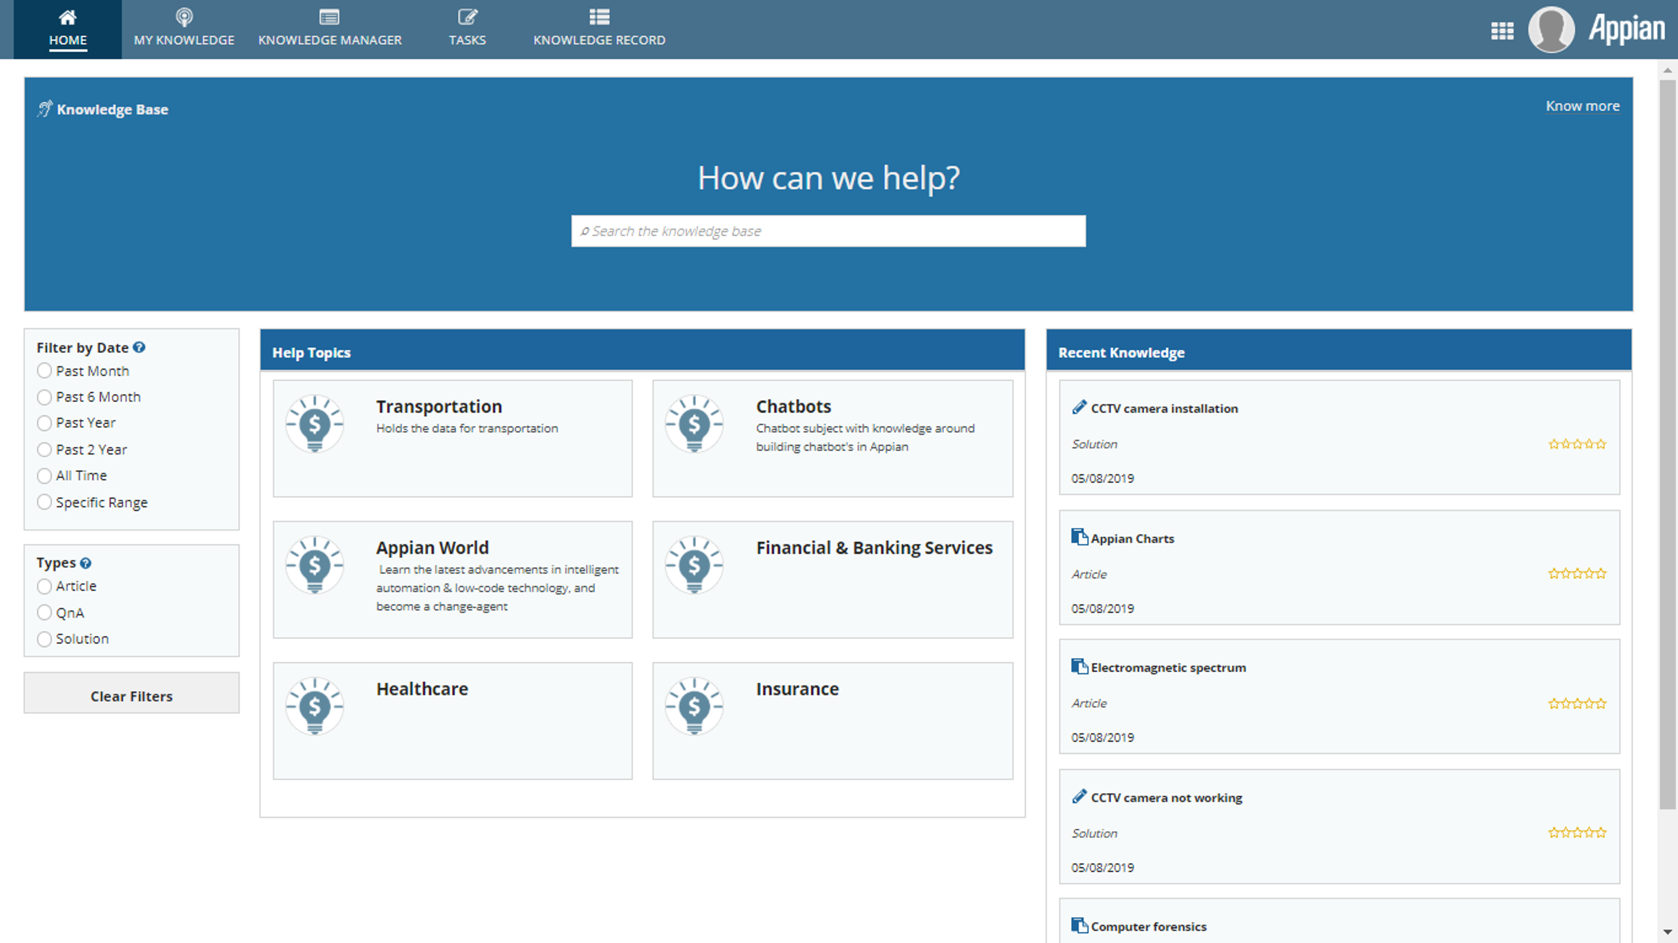Image resolution: width=1678 pixels, height=943 pixels.
Task: Open the Transportation help topic
Action: coord(453,438)
